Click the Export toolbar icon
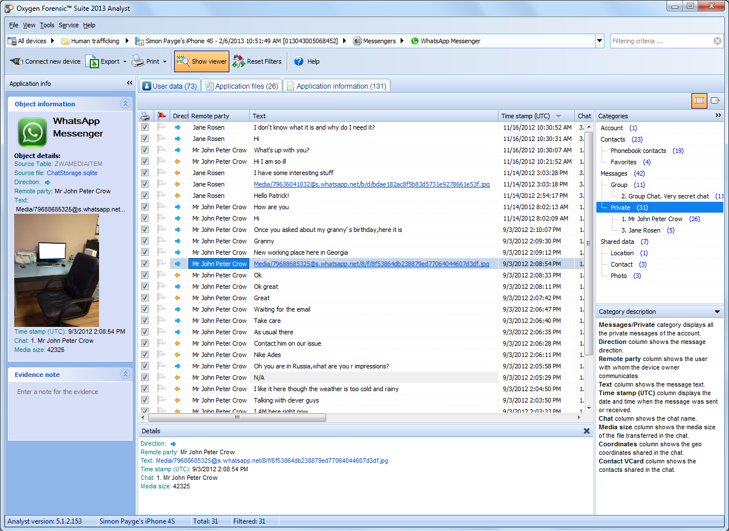Viewport: 729px width, 531px height. 92,61
